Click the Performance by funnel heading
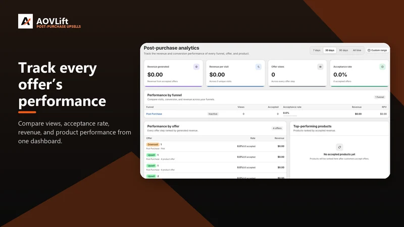Viewport: 404px width, 227px height. (165, 95)
